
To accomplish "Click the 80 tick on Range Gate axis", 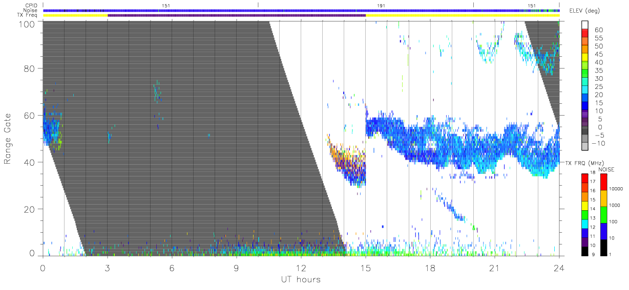I will click(x=29, y=69).
